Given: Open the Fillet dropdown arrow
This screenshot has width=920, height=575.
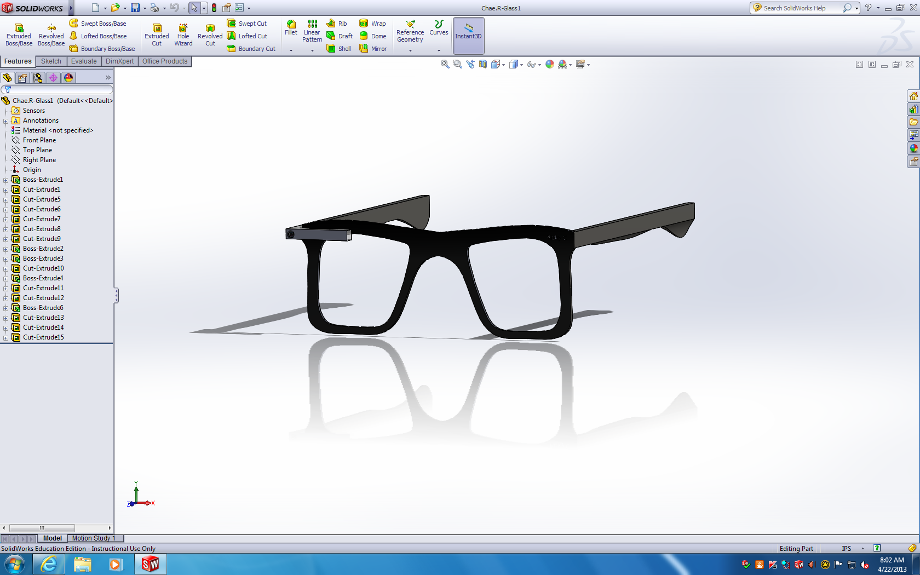Looking at the screenshot, I should (291, 50).
